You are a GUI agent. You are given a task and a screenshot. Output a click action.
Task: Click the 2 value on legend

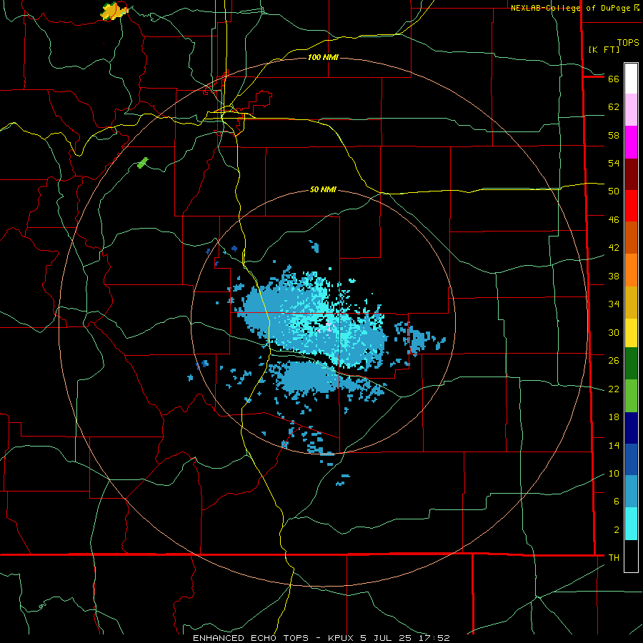617,530
